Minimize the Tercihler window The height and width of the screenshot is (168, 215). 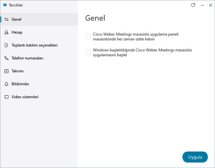202,5
